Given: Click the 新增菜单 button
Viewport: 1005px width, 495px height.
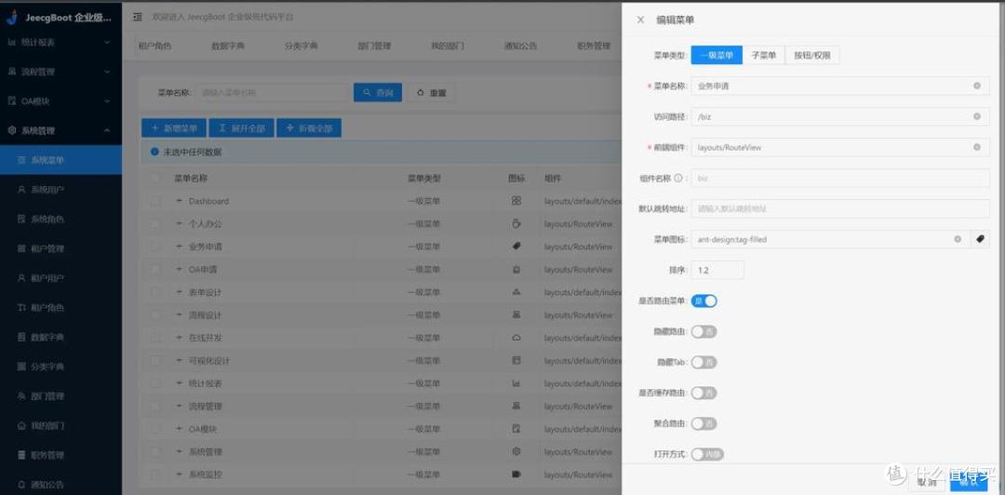Looking at the screenshot, I should click(173, 128).
